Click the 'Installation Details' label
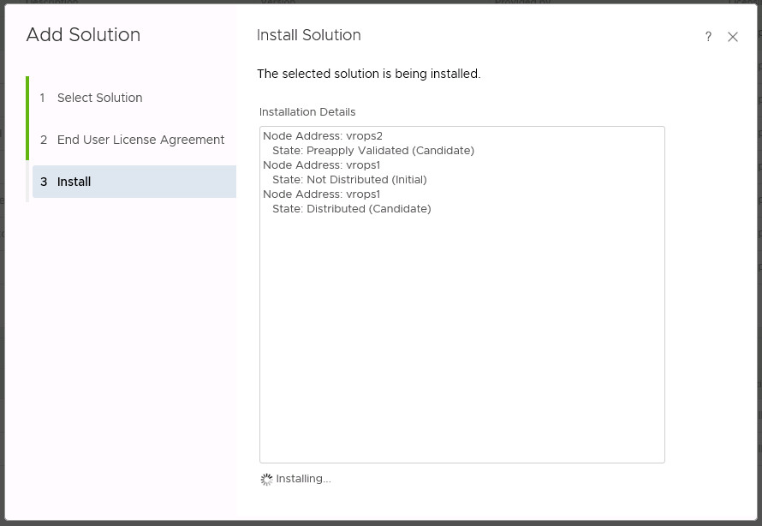The width and height of the screenshot is (762, 526). [x=307, y=112]
